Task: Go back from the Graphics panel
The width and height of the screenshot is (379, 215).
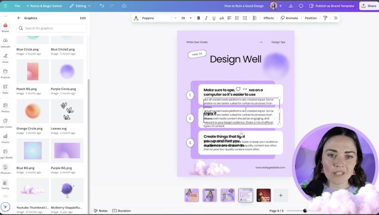Action: tap(19, 18)
